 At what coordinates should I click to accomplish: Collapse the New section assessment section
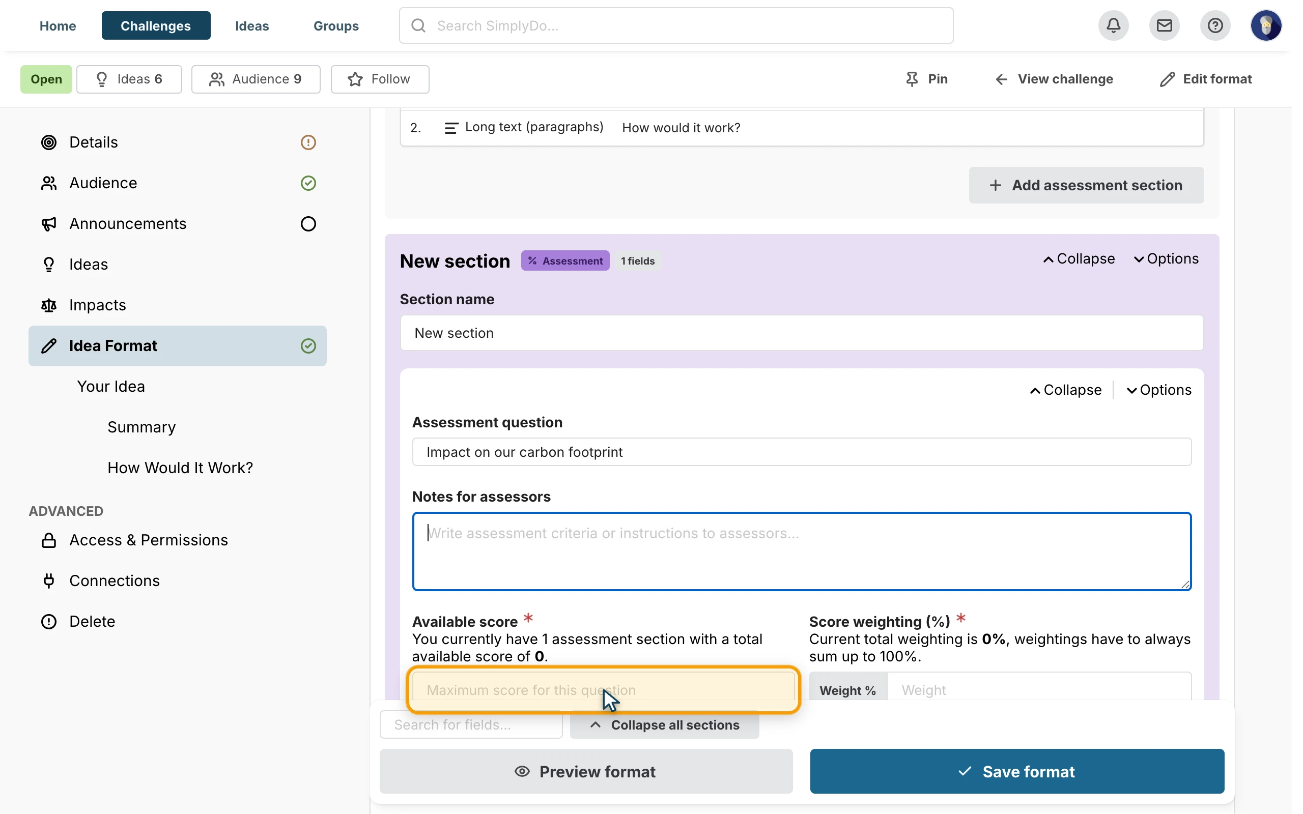coord(1079,259)
